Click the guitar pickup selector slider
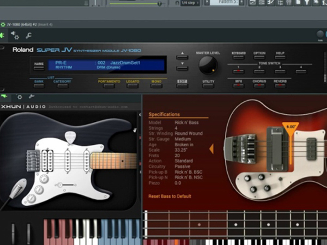 pos(65,185)
